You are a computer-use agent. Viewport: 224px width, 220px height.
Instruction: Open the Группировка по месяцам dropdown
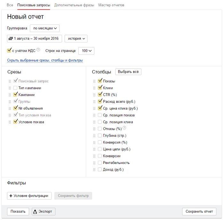(44, 28)
